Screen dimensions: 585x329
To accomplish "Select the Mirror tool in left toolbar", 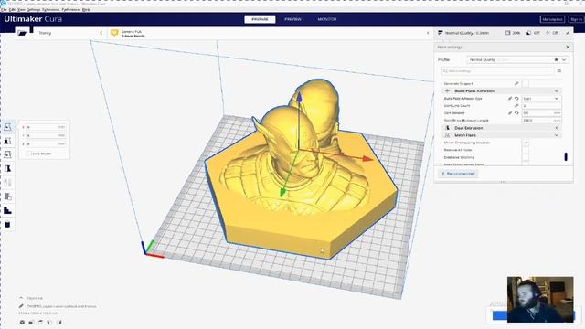I will 7,169.
